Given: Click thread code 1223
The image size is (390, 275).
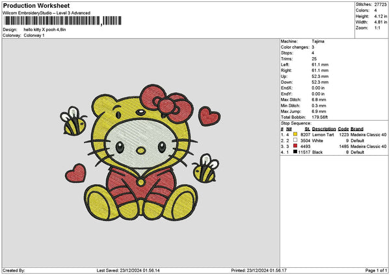Looking at the screenshot, I should (x=344, y=135).
